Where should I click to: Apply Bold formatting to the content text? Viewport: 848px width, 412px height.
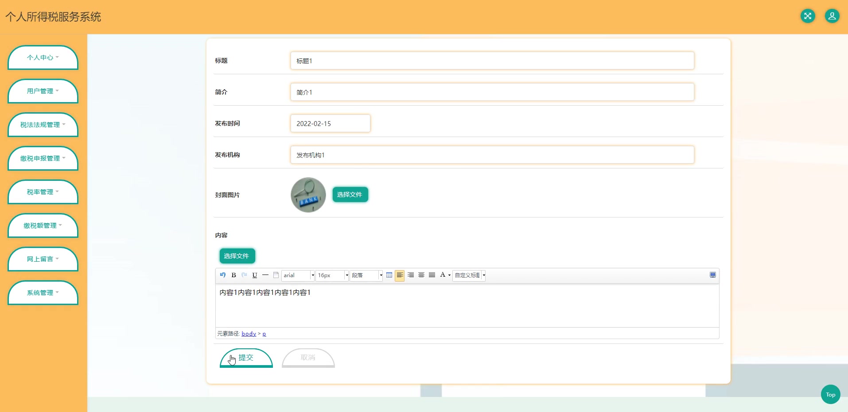[x=233, y=275]
